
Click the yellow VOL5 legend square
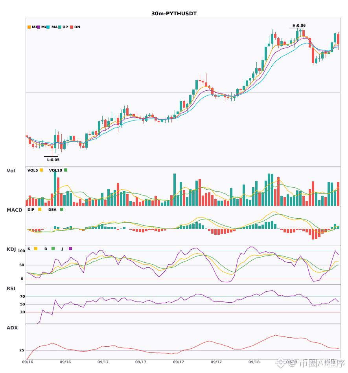pyautogui.click(x=41, y=170)
